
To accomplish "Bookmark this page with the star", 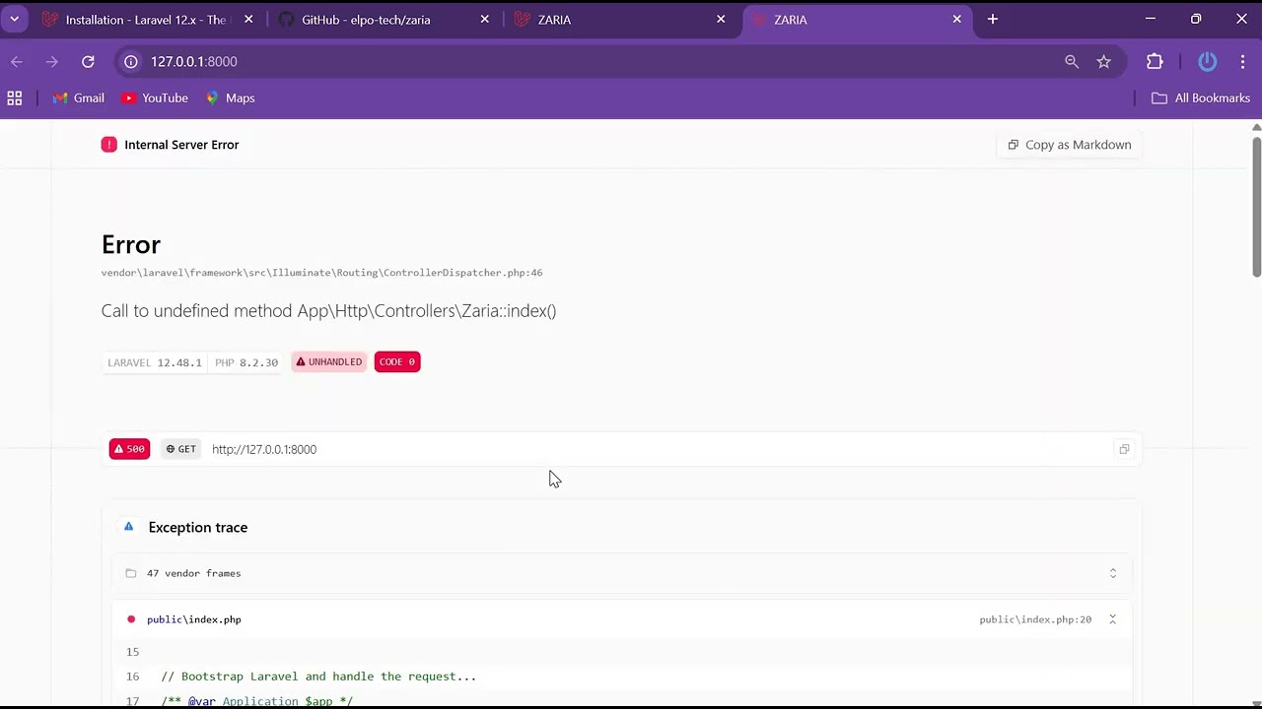I will coord(1104,61).
